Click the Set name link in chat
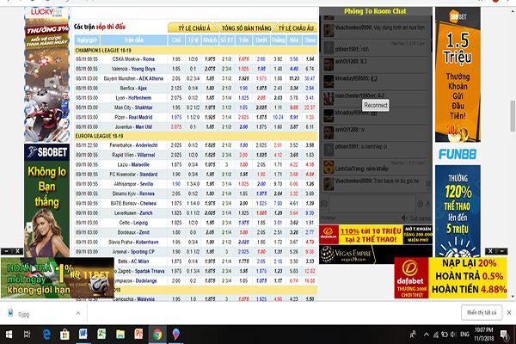The height and width of the screenshot is (344, 516). 421,218
